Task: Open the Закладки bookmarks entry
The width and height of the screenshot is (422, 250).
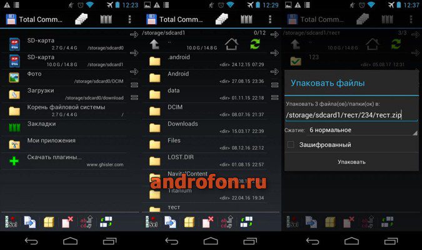Action: pos(64,127)
